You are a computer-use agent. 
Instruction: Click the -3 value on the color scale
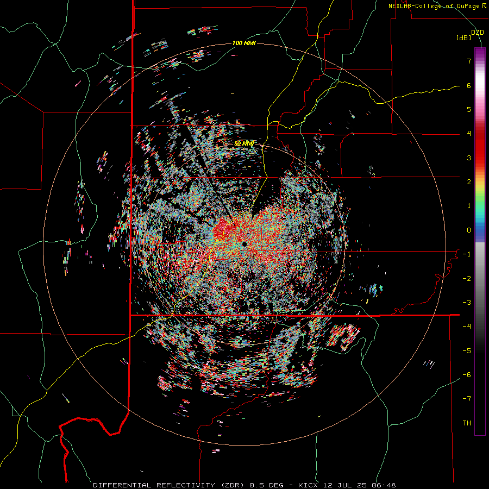click(467, 303)
